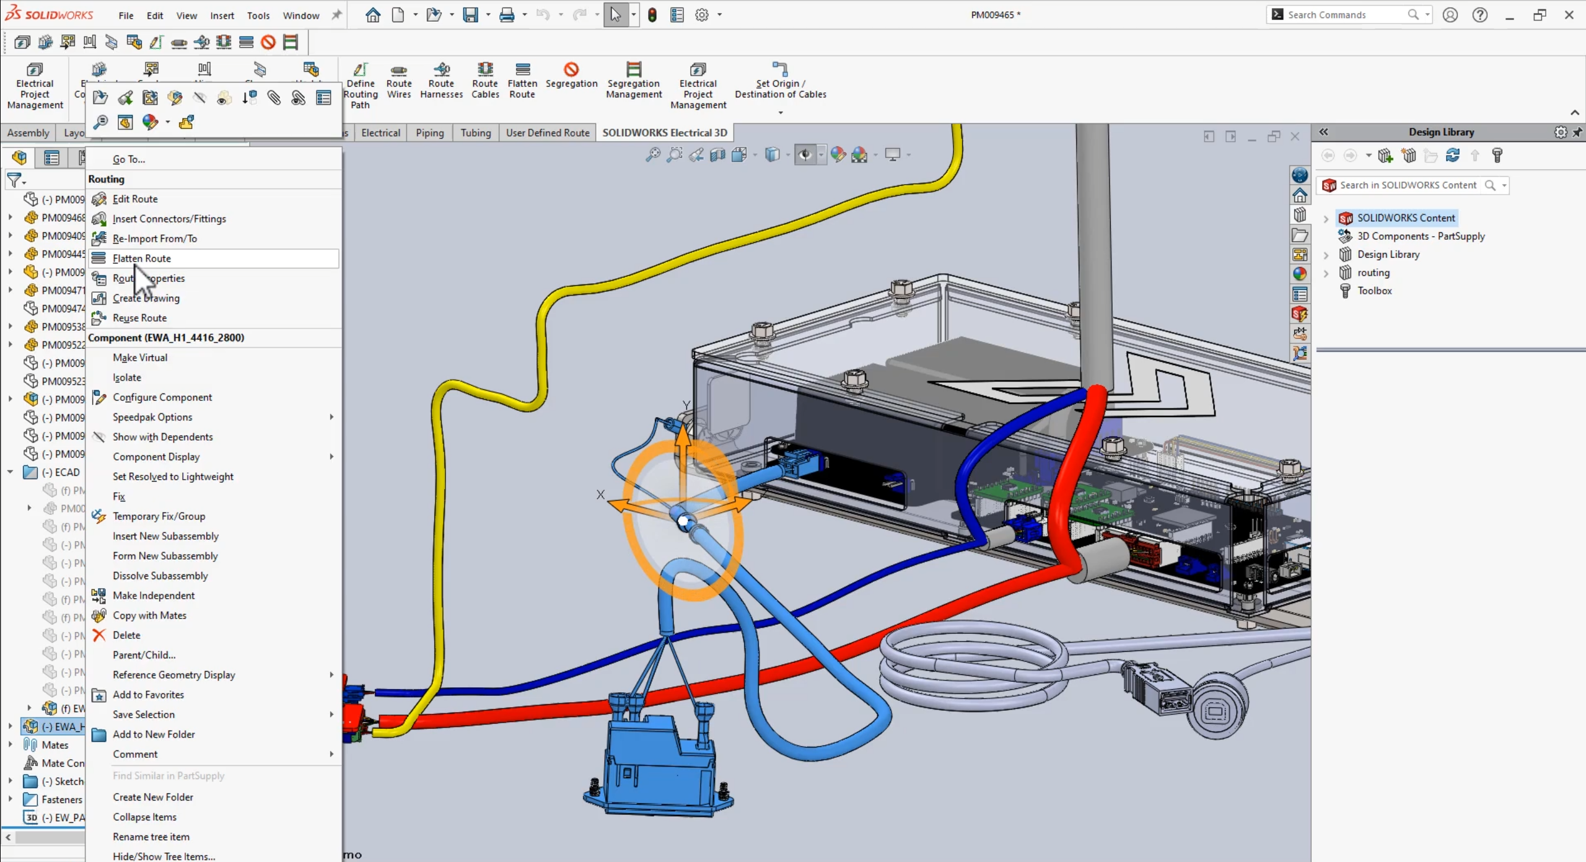
Task: Pin the Design Library panel
Action: (1577, 132)
